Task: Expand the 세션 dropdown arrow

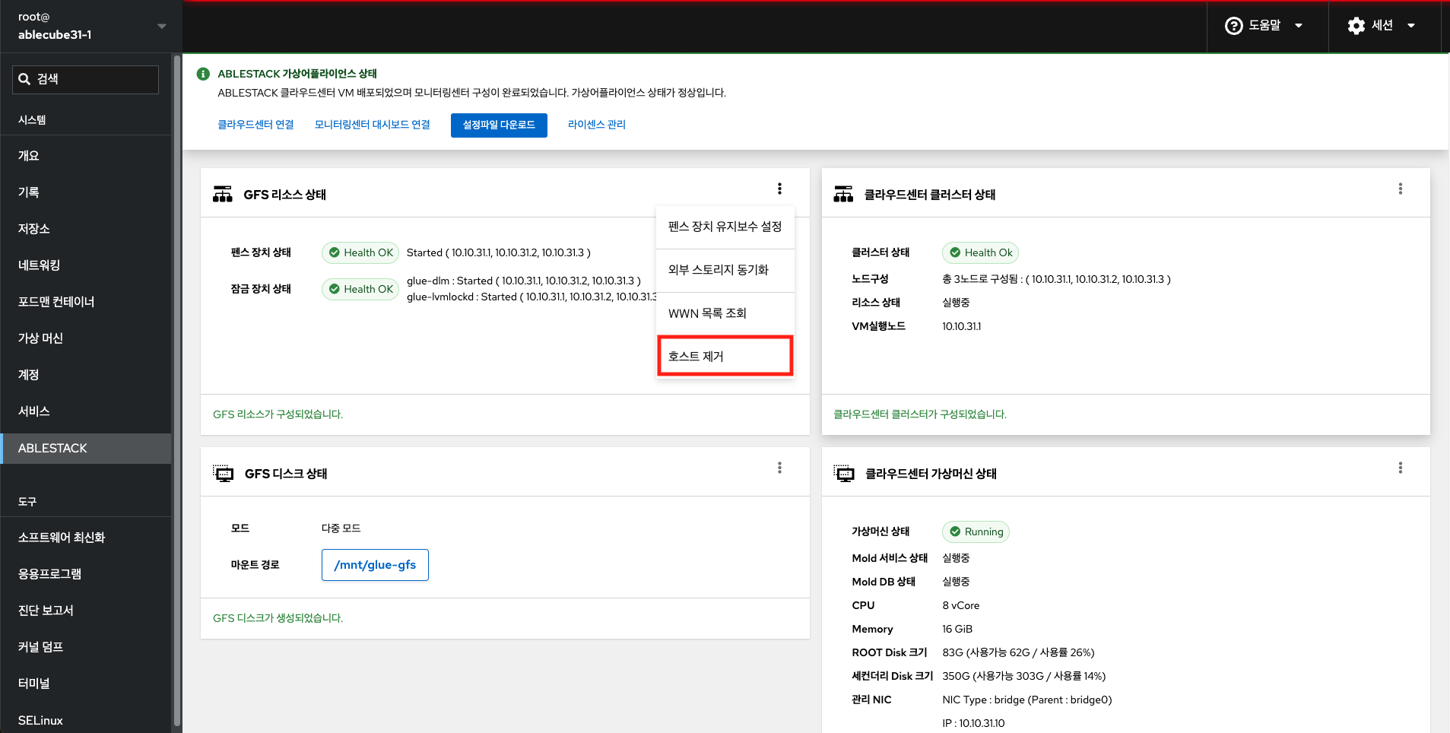Action: coord(1411,26)
